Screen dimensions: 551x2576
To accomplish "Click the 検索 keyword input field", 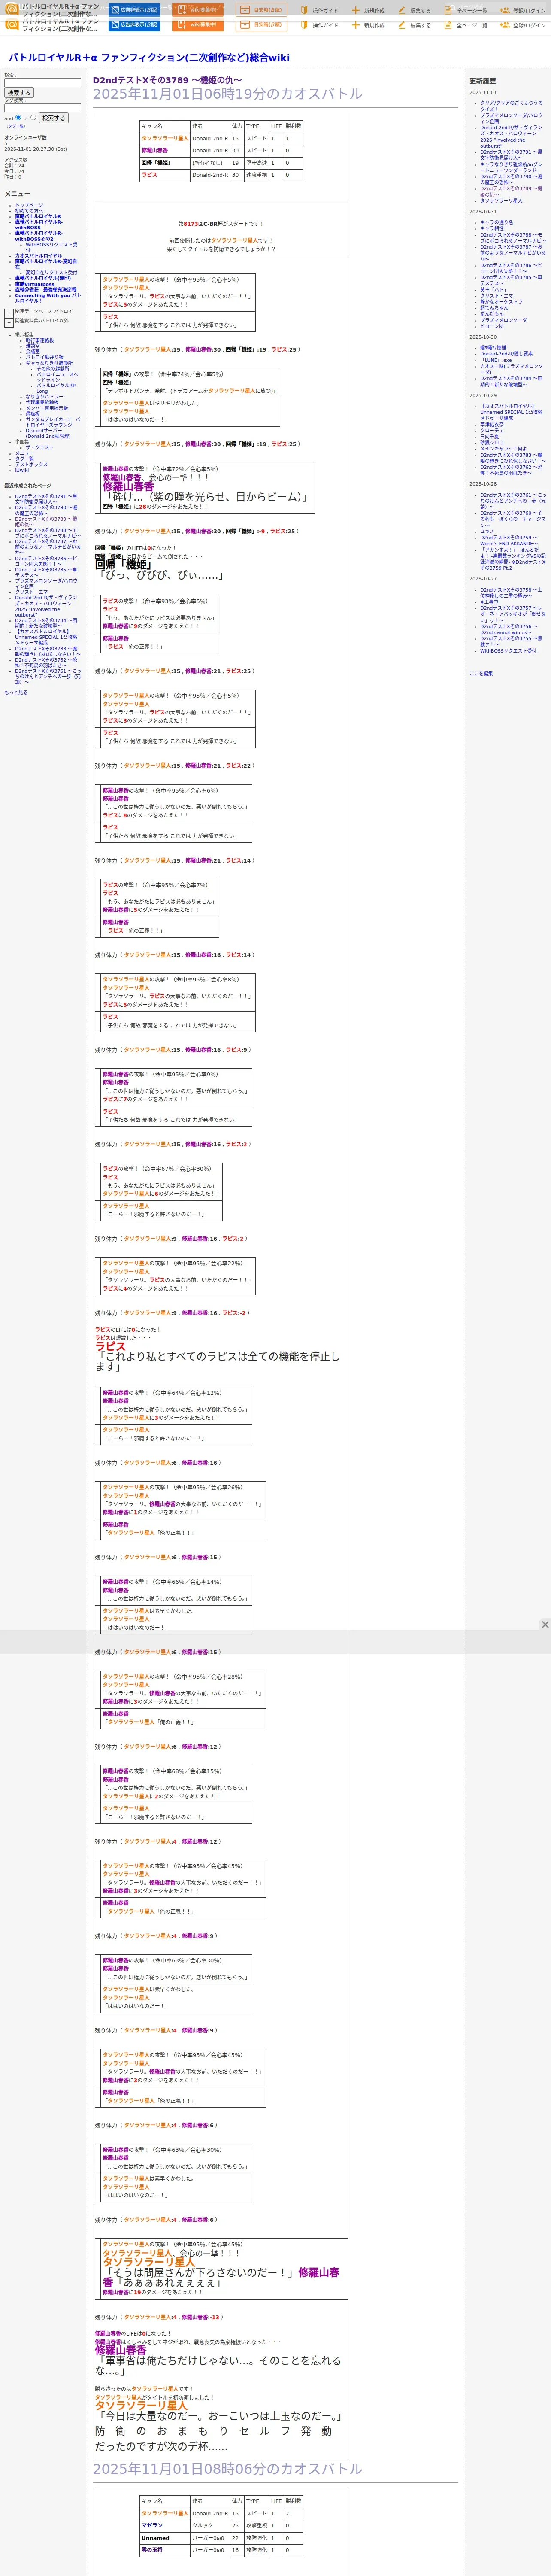I will [42, 82].
